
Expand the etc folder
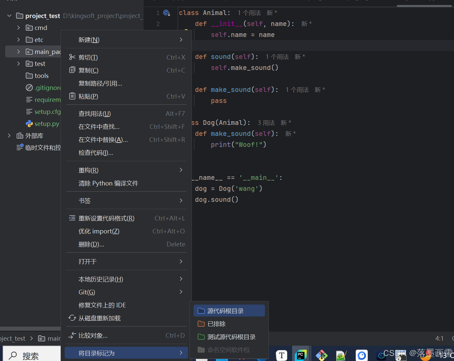click(19, 40)
